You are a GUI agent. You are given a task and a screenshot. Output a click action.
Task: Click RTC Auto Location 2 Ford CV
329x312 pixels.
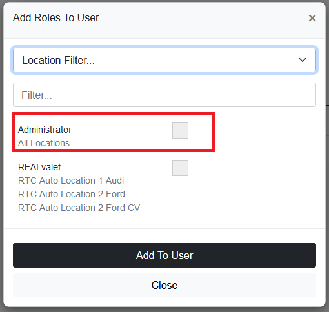point(79,208)
